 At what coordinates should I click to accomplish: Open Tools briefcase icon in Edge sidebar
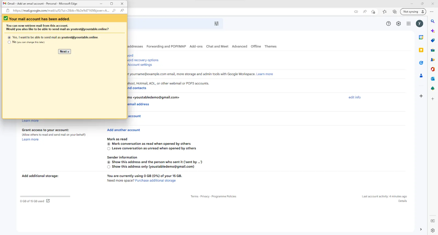pyautogui.click(x=433, y=50)
